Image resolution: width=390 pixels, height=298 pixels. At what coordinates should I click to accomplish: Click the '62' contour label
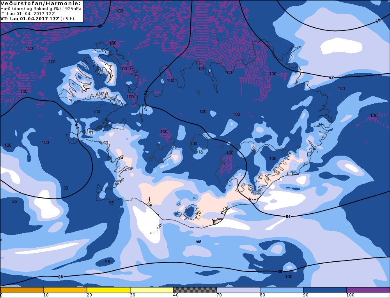click(331, 77)
